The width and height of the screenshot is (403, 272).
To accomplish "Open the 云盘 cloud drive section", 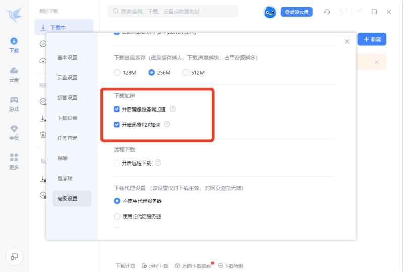I will coord(14,75).
